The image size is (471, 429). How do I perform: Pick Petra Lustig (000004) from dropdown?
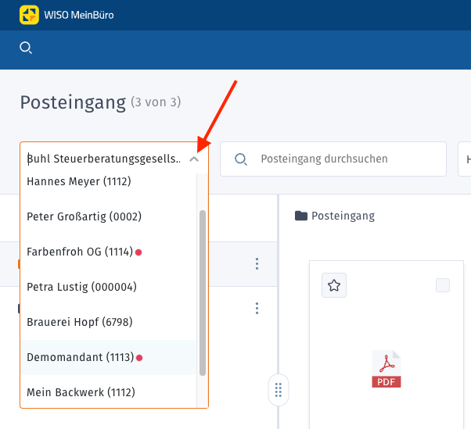(x=81, y=287)
